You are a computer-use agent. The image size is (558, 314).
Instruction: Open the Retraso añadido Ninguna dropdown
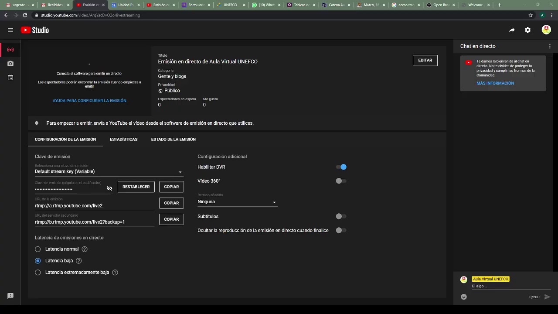coord(237,202)
